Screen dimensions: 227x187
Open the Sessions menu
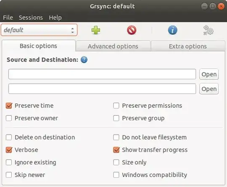[31, 18]
